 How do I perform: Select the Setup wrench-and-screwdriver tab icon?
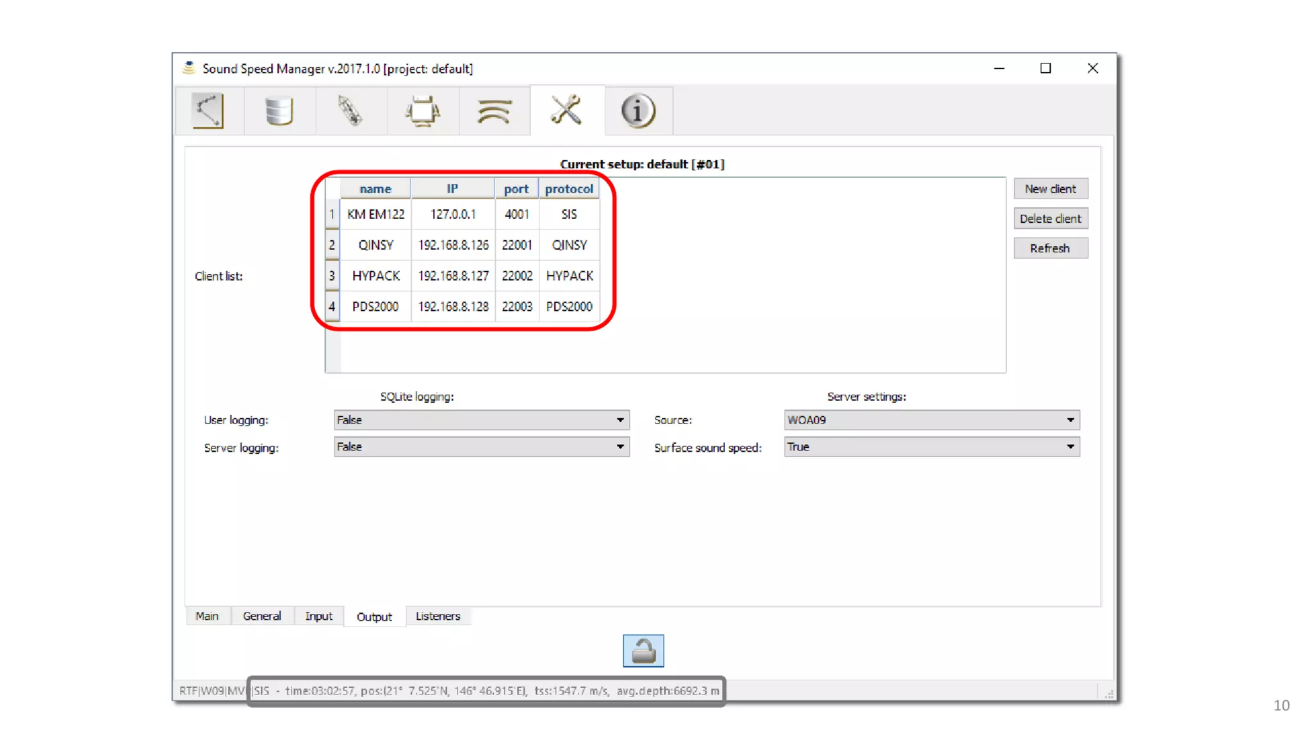click(566, 111)
